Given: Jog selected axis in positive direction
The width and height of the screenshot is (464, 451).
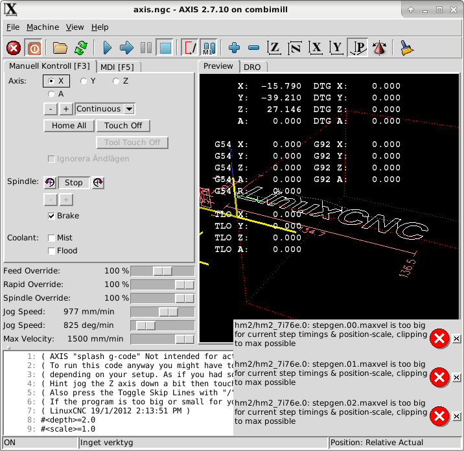Looking at the screenshot, I should click(x=66, y=109).
